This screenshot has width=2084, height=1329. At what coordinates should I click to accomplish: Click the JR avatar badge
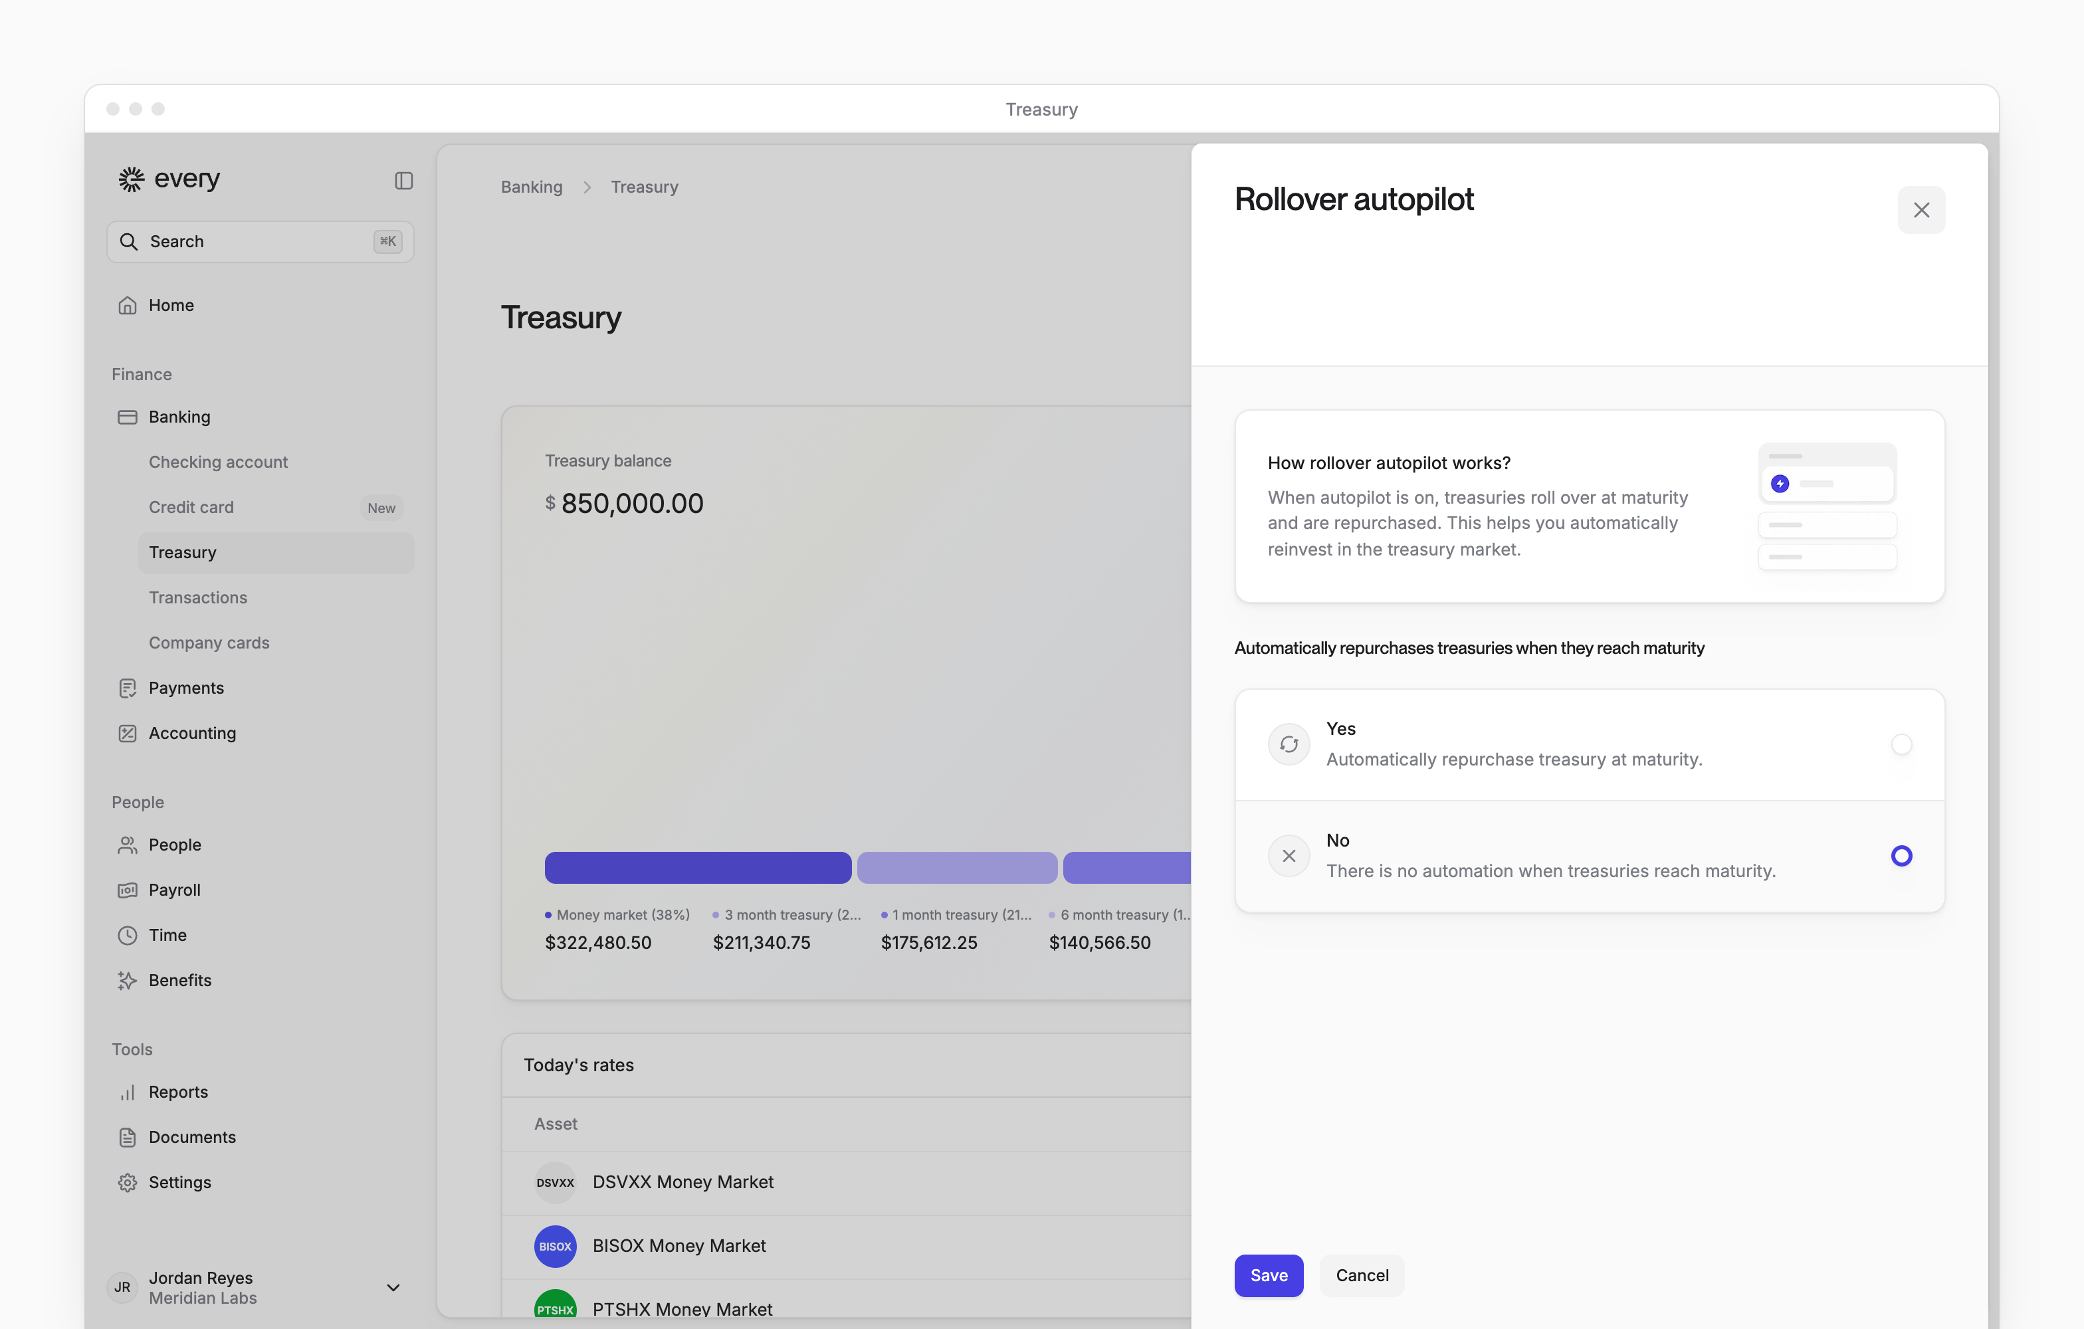[123, 1288]
